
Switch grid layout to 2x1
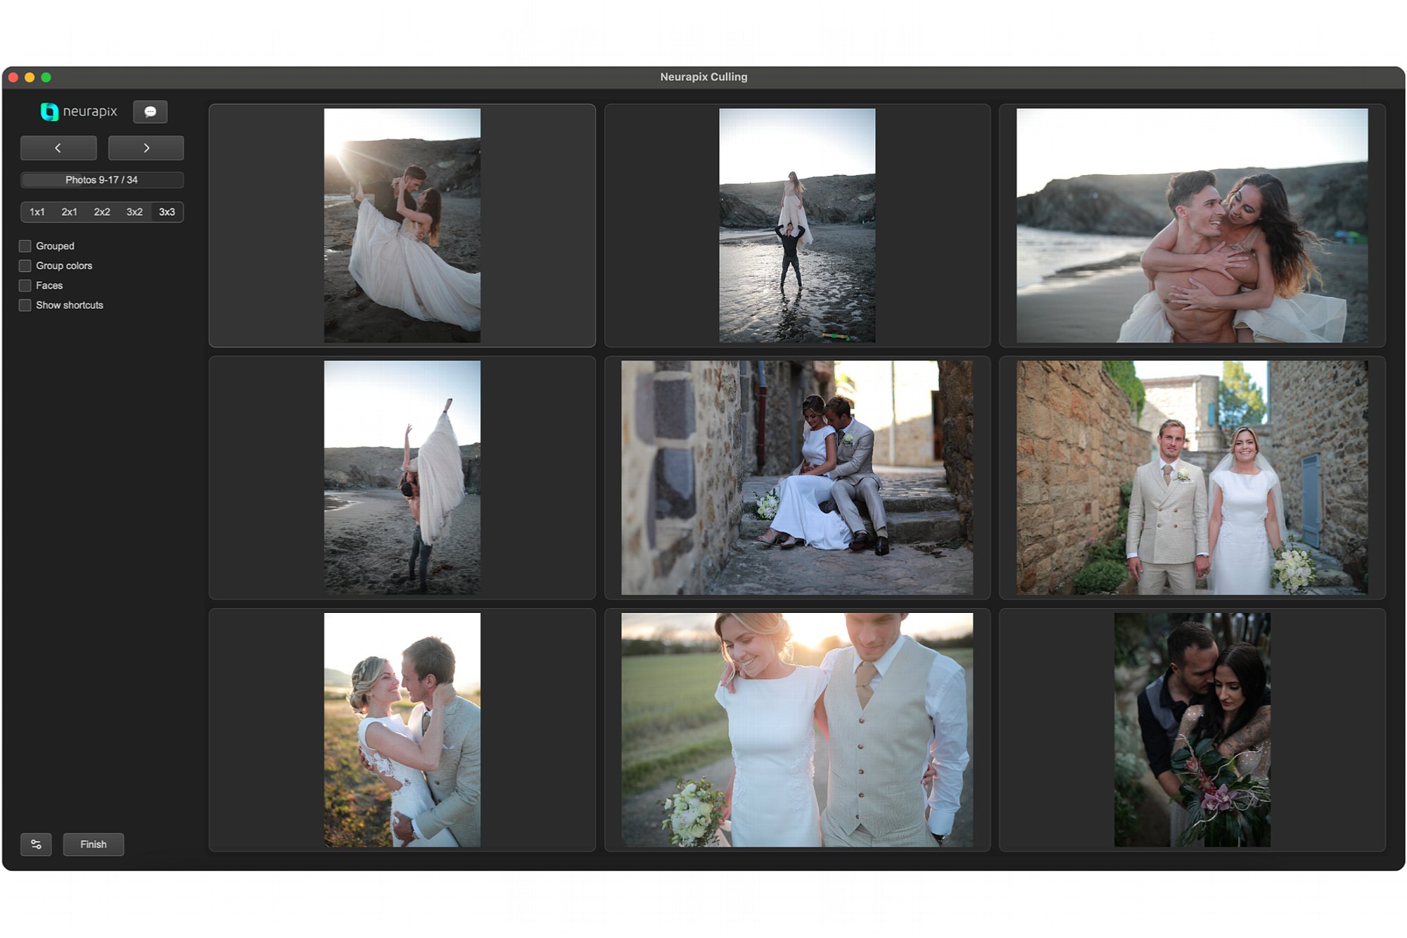coord(70,212)
